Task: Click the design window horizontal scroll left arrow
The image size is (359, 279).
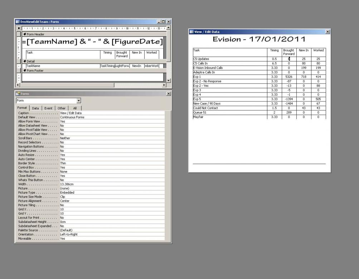Action: [x=18, y=85]
